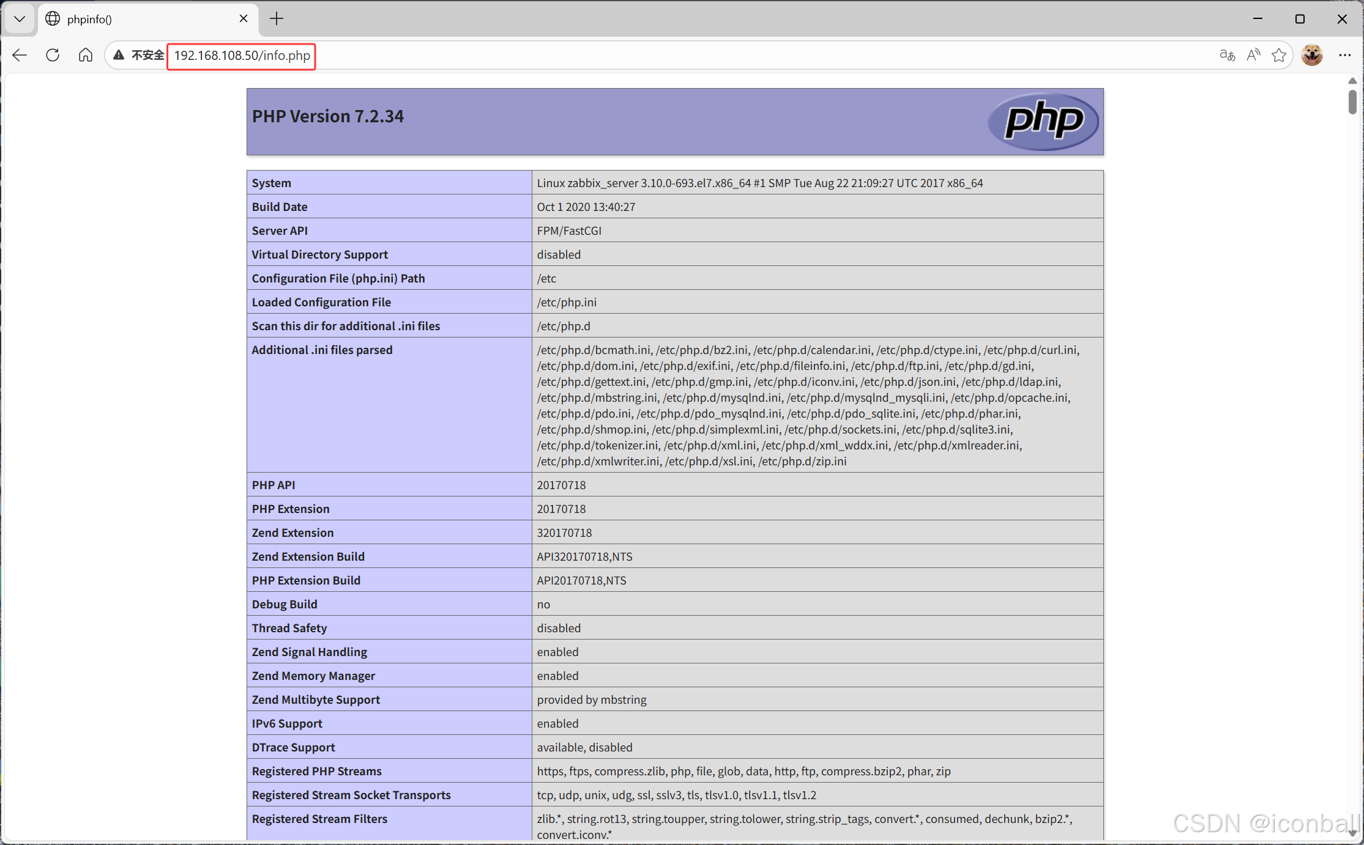Click the address bar URL field

[242, 56]
